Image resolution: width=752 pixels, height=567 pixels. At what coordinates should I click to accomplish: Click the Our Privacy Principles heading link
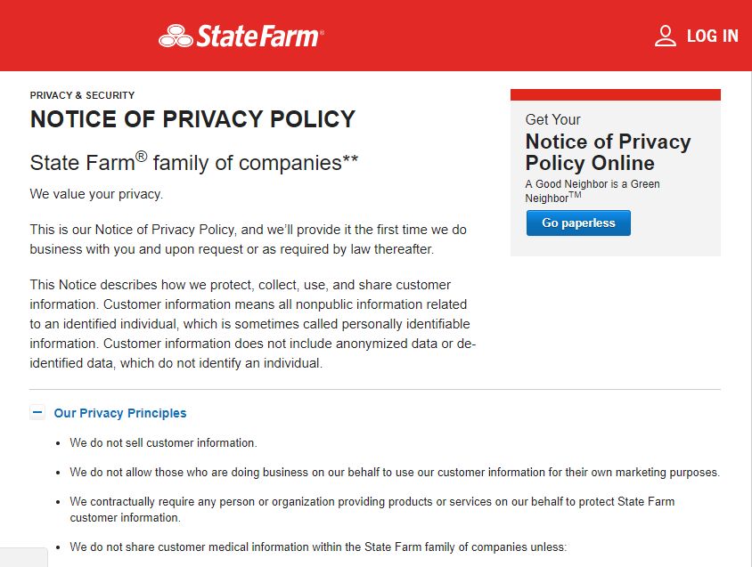120,412
